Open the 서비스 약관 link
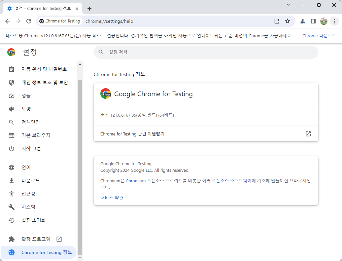This screenshot has width=342, height=261. coord(112,198)
